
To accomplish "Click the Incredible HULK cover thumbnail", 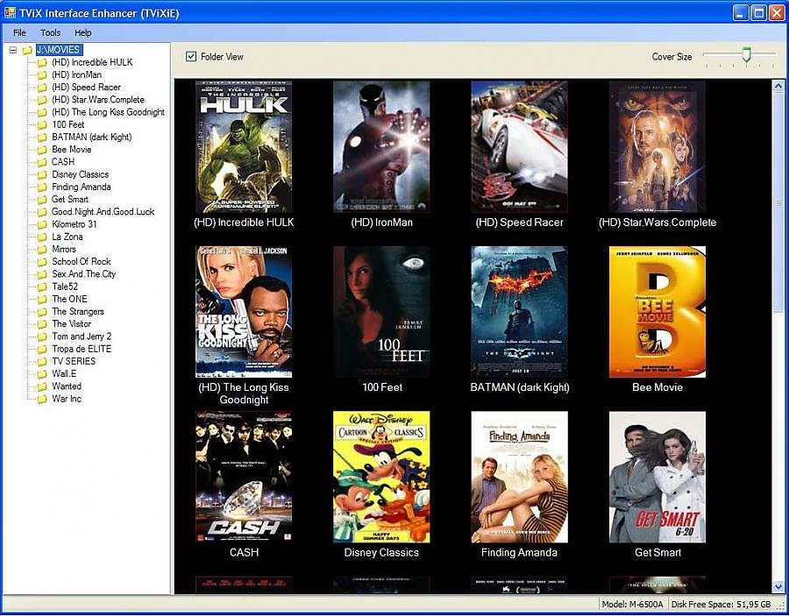I will (244, 147).
